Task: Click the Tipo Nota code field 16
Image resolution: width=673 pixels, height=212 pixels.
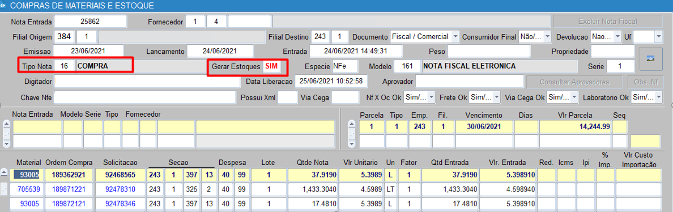Action: tap(65, 66)
